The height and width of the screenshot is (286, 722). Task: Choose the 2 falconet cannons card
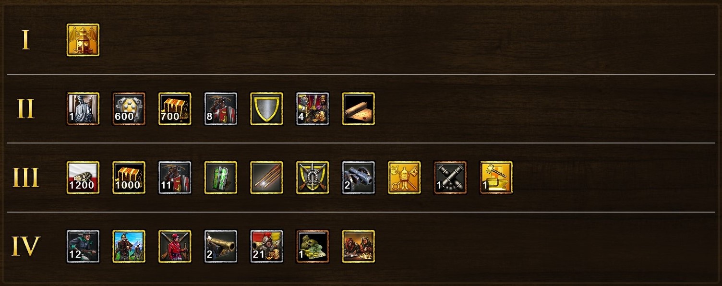359,178
